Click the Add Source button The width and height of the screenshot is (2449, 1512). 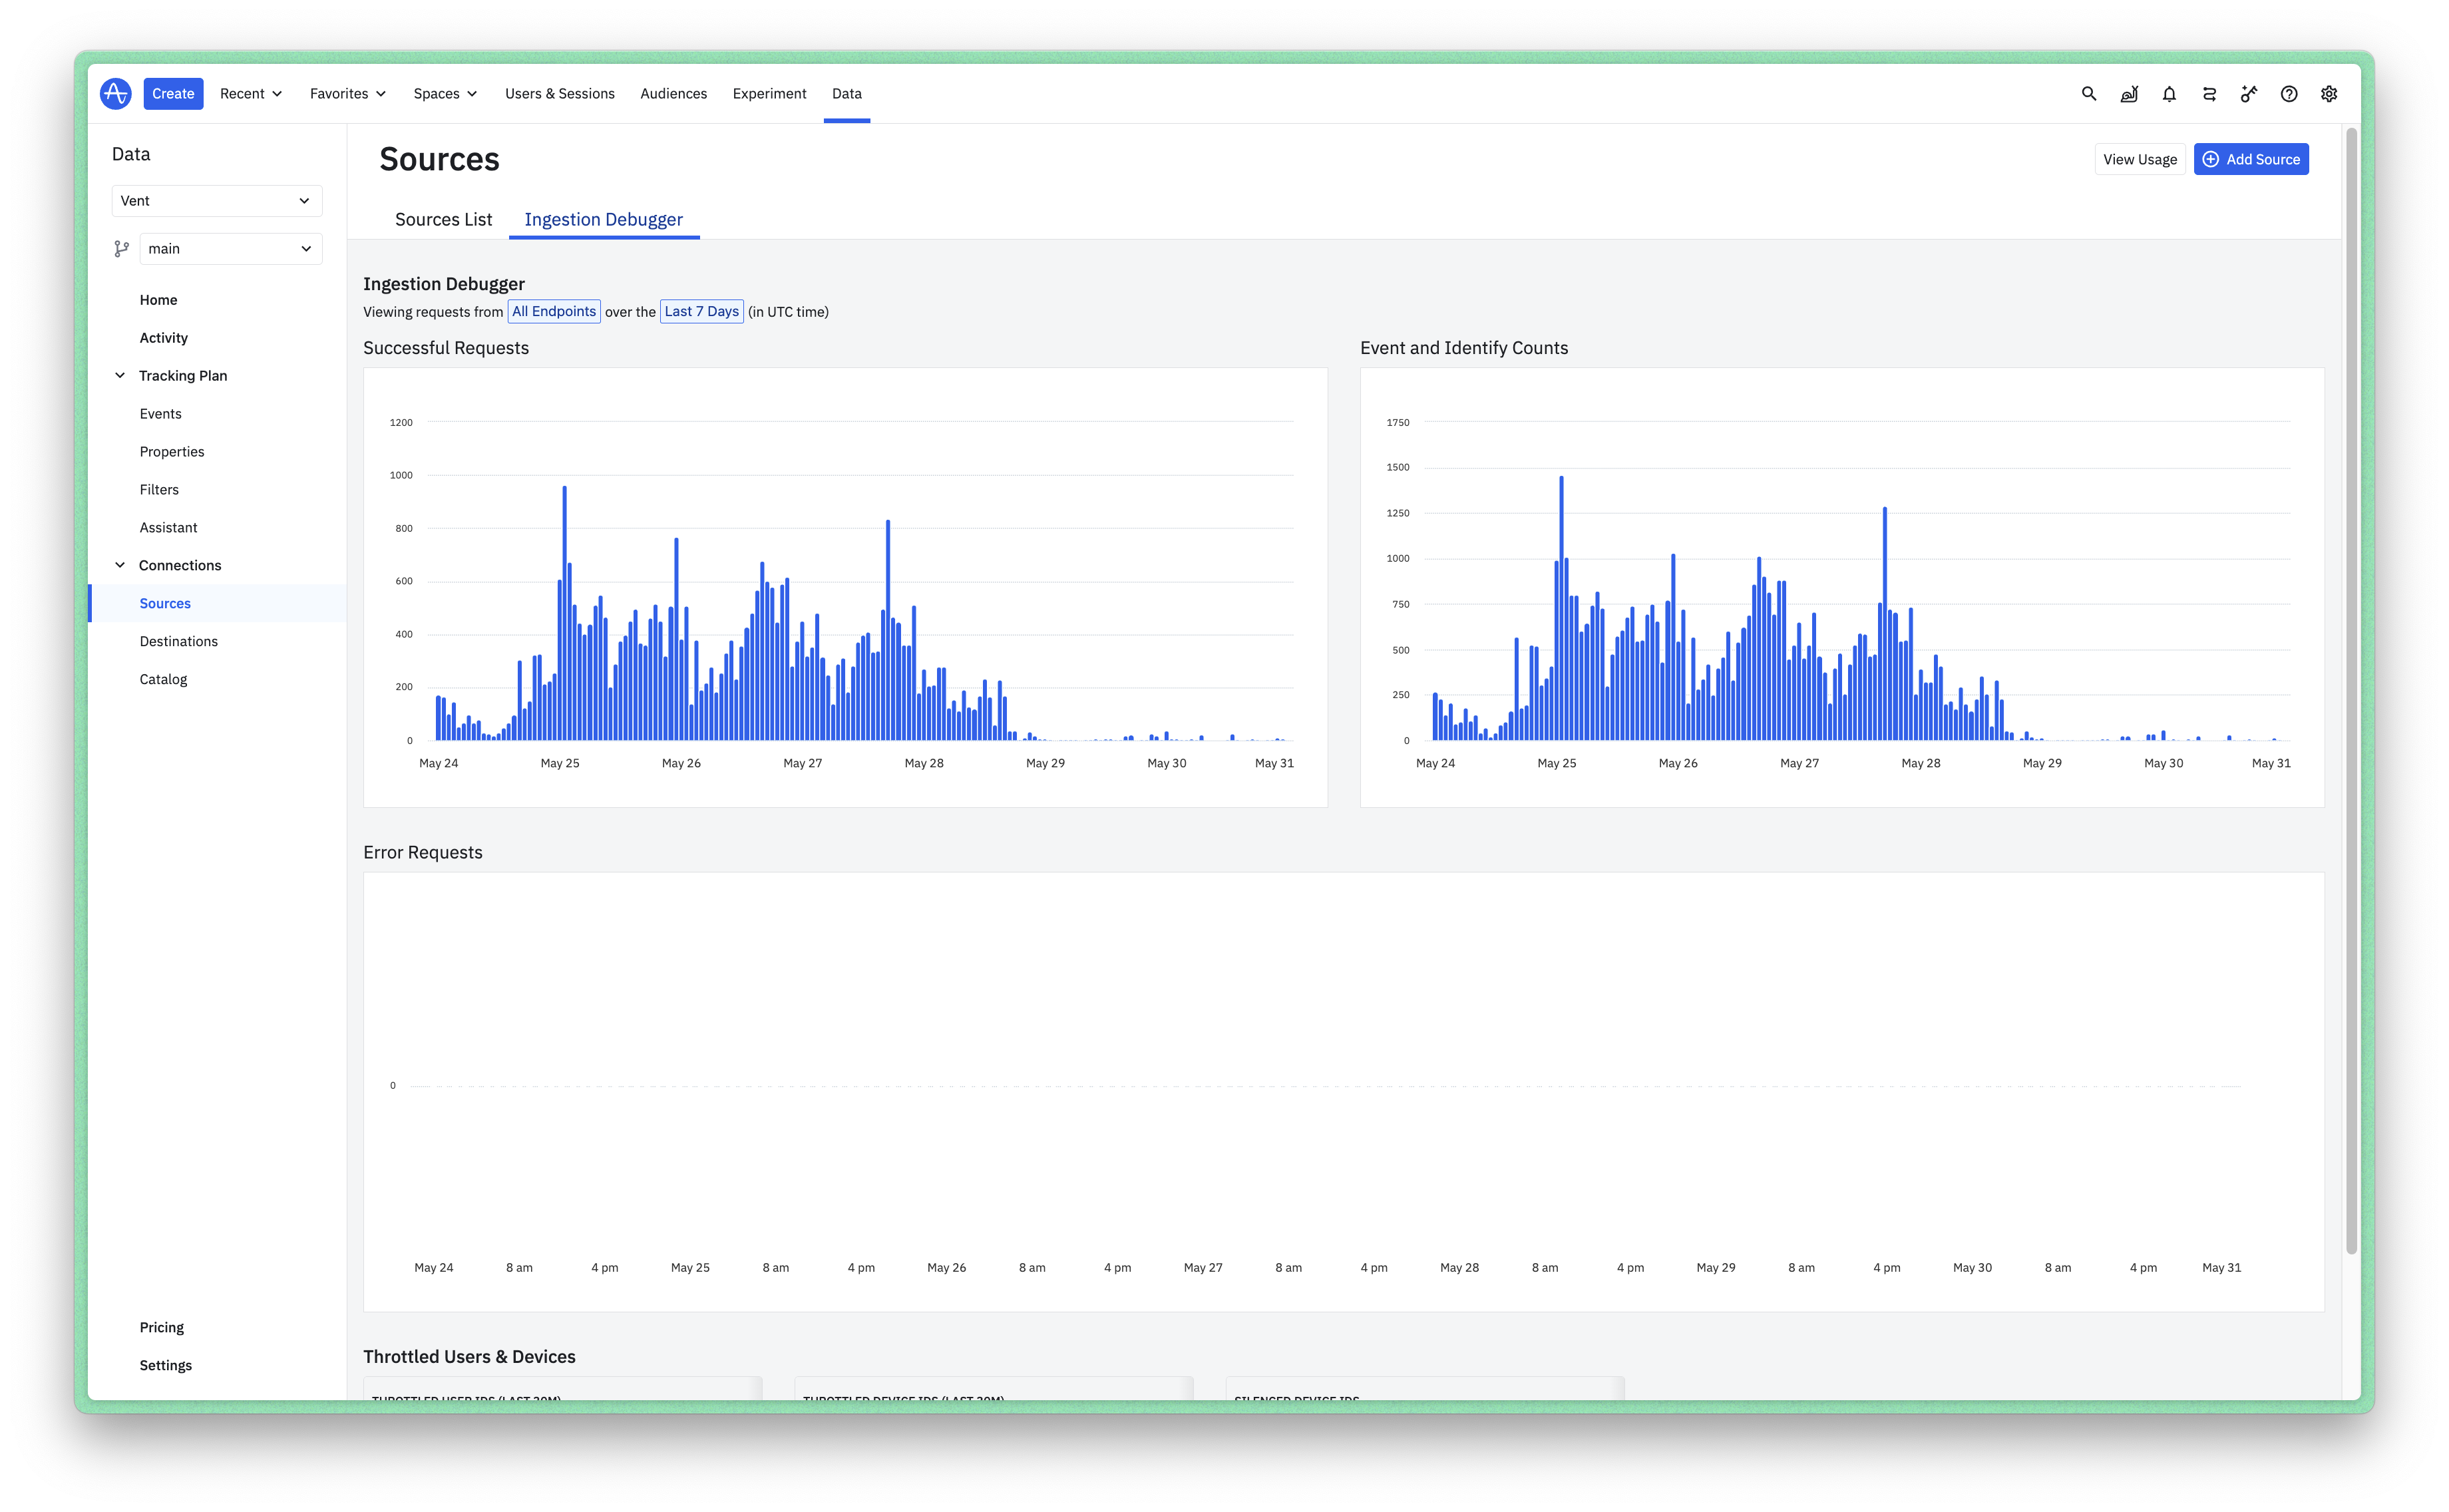click(2250, 160)
